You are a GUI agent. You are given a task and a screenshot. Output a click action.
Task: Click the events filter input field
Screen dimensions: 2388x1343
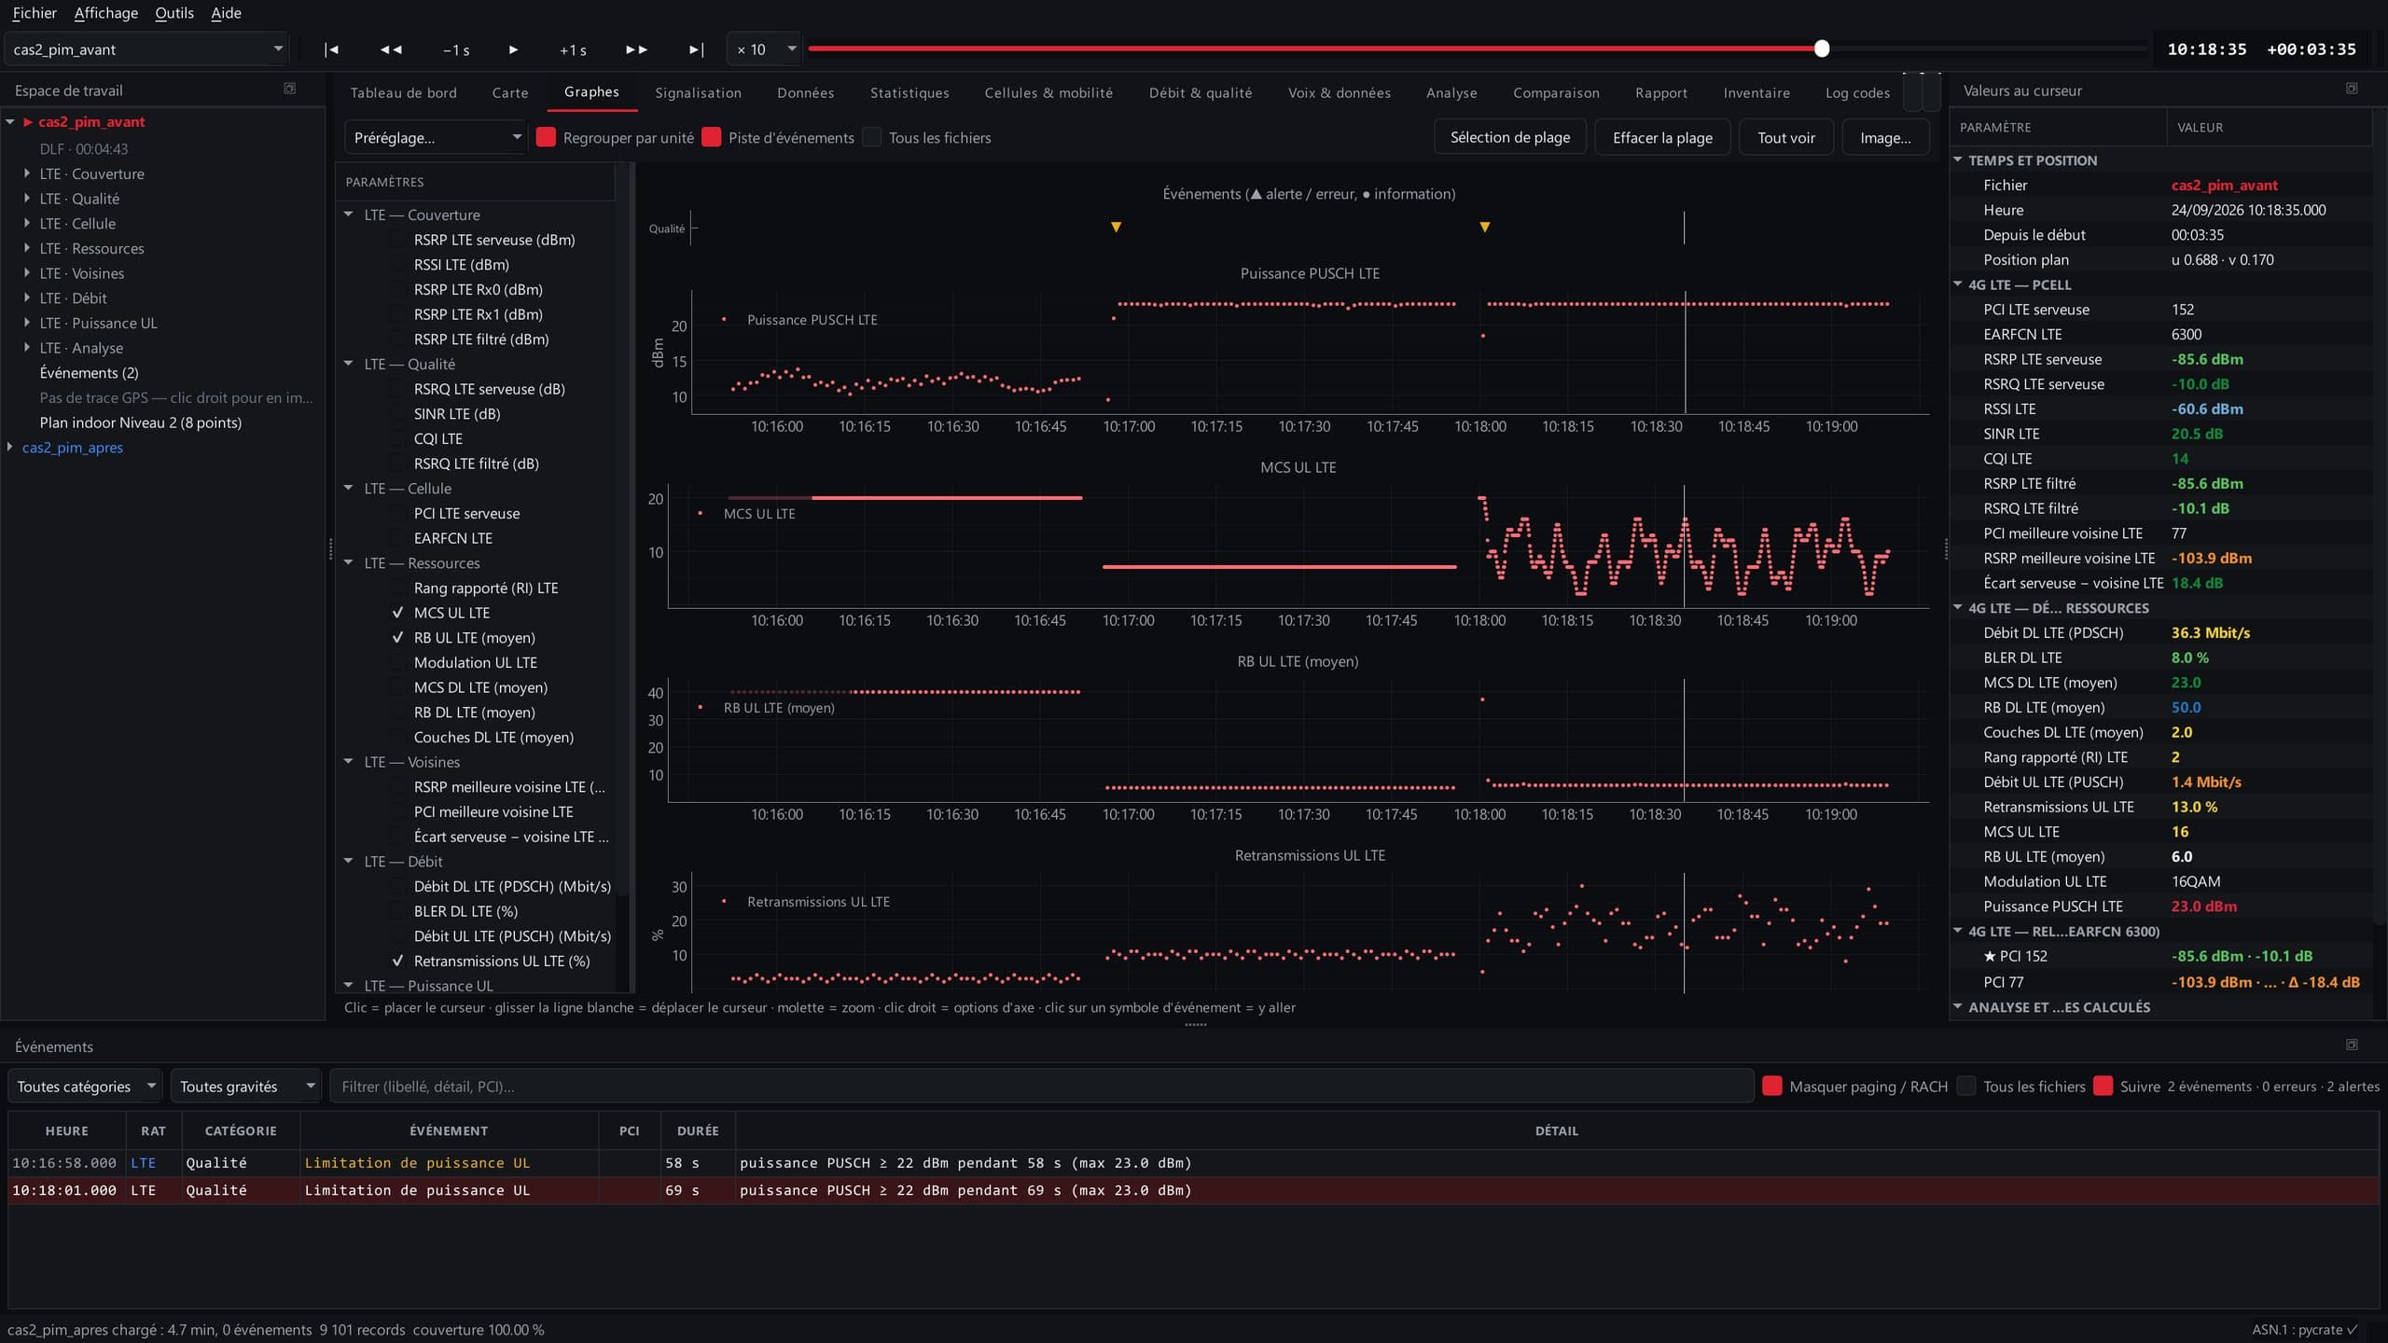point(1042,1086)
